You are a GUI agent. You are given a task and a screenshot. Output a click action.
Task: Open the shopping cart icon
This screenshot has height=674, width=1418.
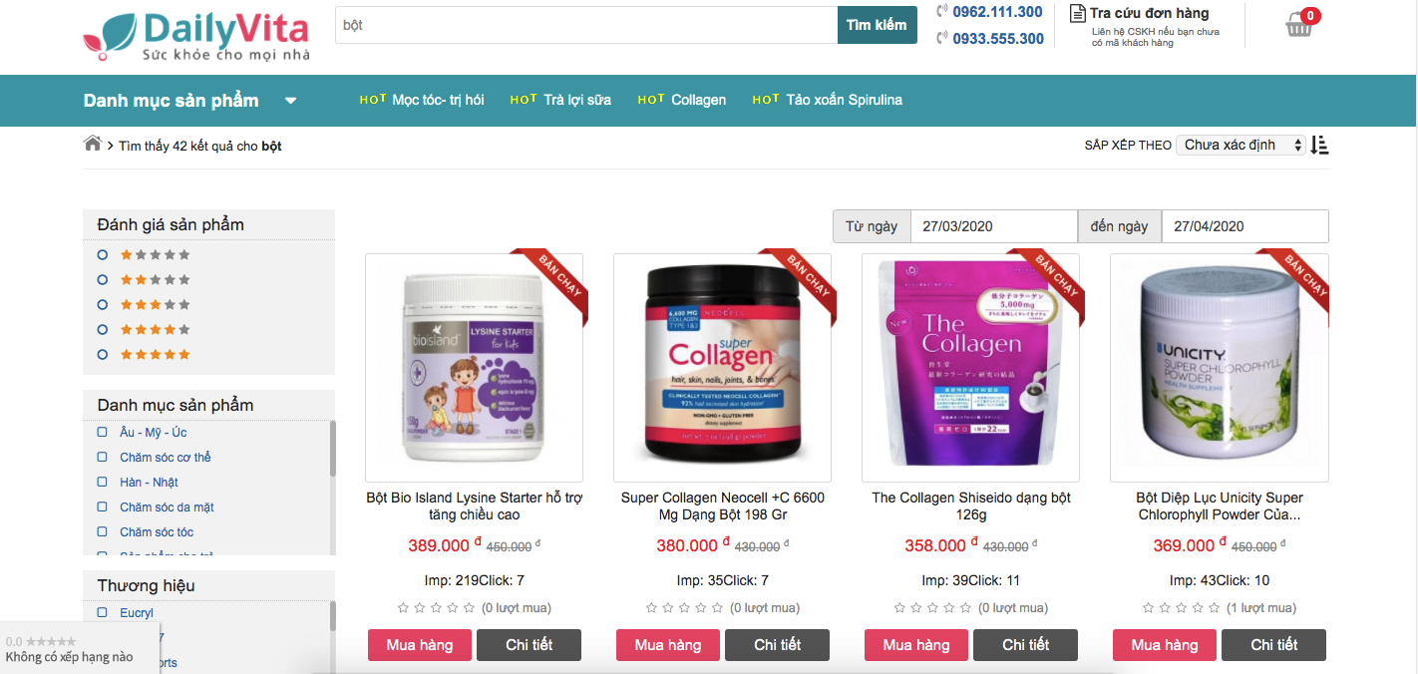point(1300,24)
